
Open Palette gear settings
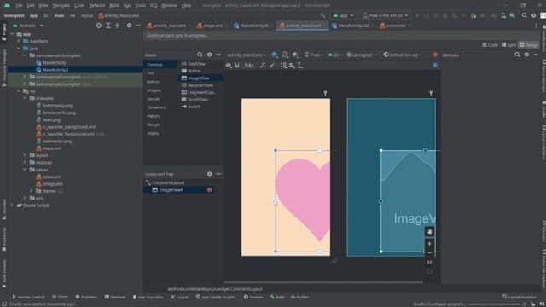click(209, 55)
